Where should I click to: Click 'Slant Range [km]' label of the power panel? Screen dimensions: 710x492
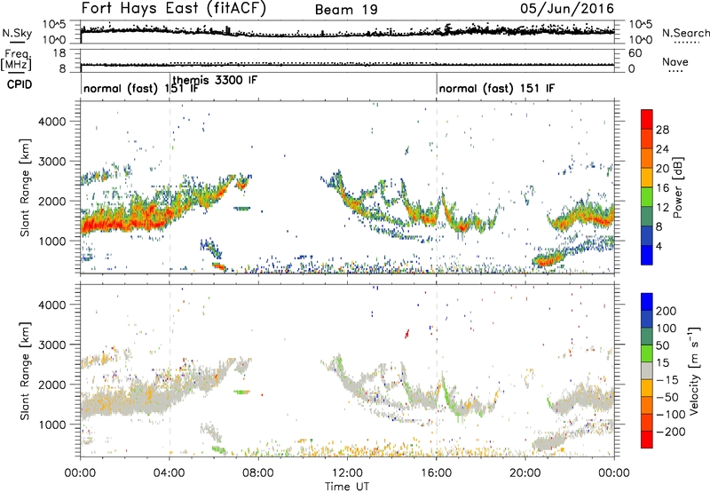(x=25, y=187)
